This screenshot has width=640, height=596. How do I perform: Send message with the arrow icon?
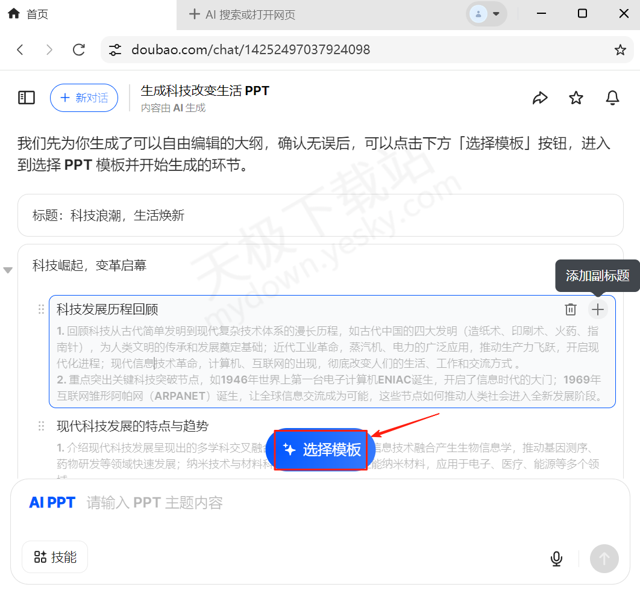tap(604, 559)
